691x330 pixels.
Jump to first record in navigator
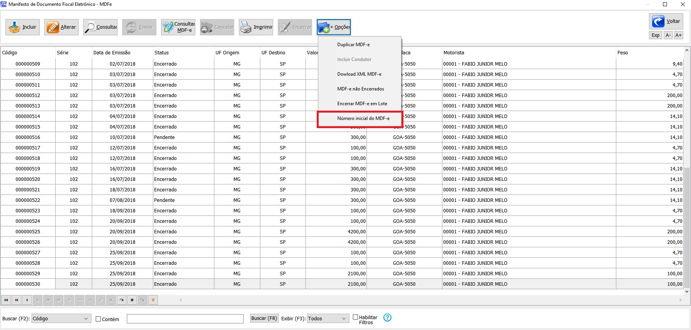pos(6,300)
